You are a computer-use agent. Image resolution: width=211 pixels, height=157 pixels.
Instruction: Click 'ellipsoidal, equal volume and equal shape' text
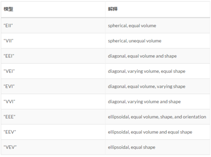point(150,132)
